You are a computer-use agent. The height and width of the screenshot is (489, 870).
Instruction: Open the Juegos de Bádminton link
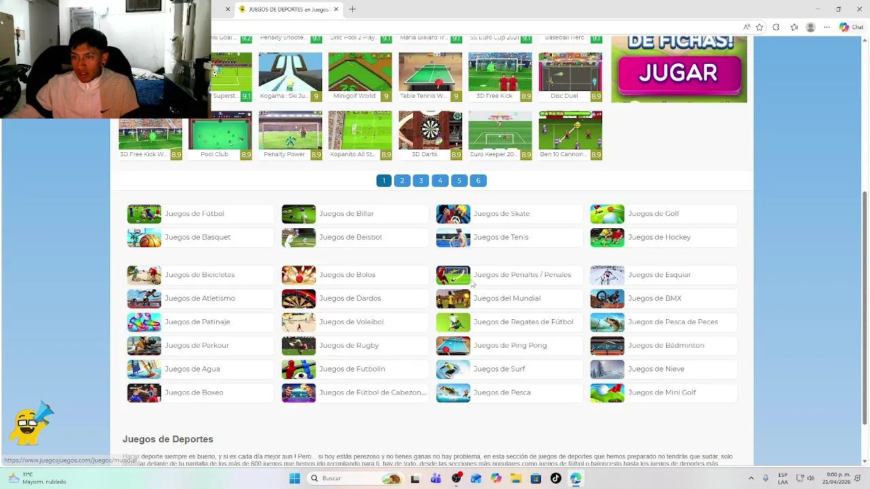666,346
